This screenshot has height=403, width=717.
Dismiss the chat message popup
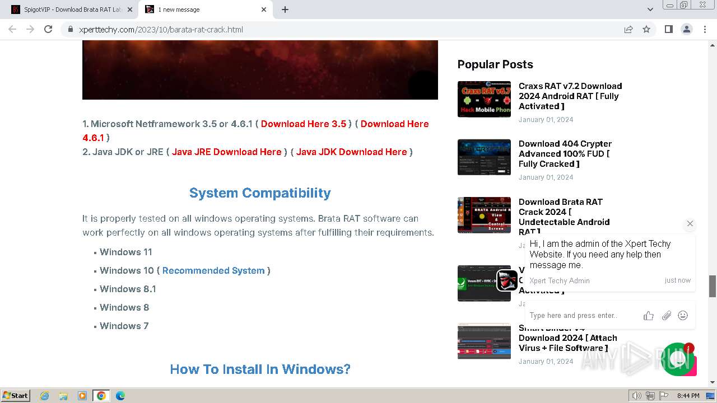[x=690, y=223]
